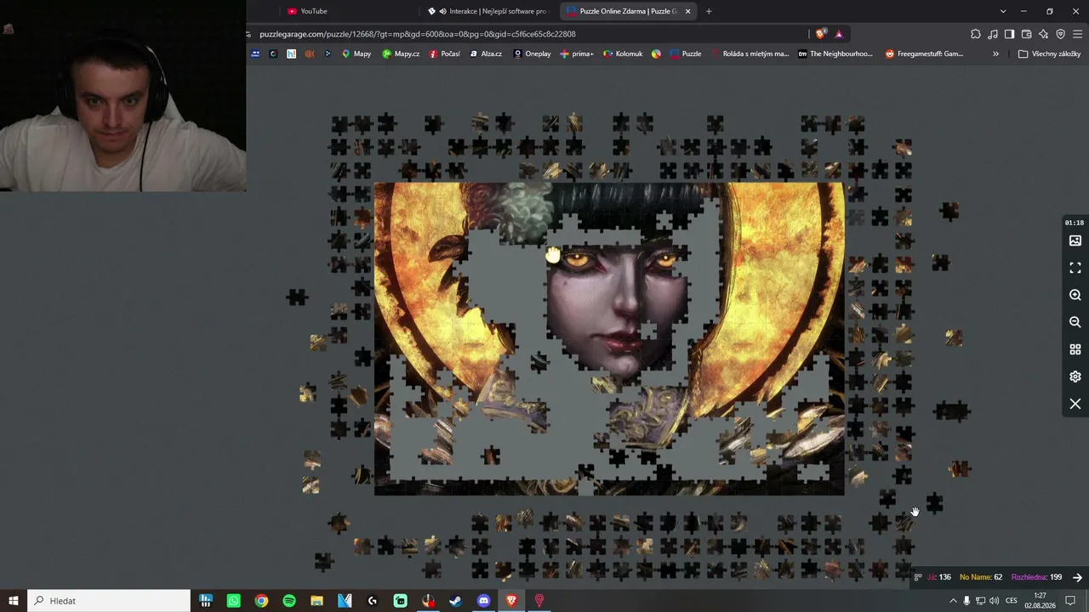
Task: Open the media control music icon
Action: click(x=993, y=34)
